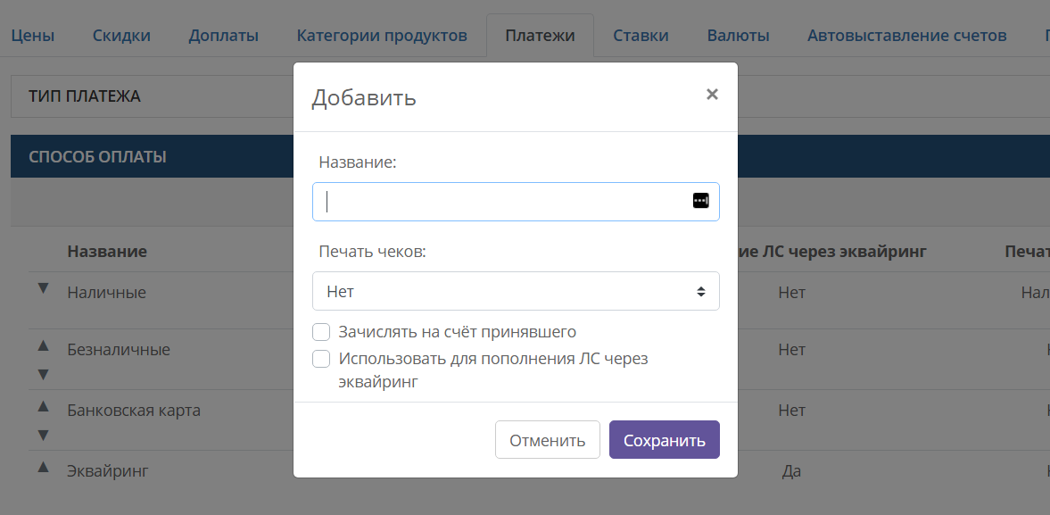
Task: Open the Автовыставление счетов tab
Action: point(906,36)
